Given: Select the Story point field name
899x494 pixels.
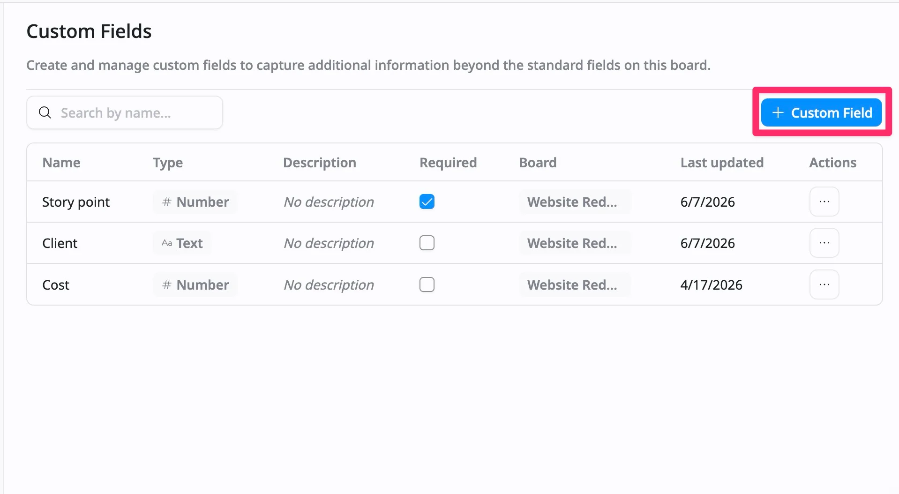Looking at the screenshot, I should click(x=76, y=202).
